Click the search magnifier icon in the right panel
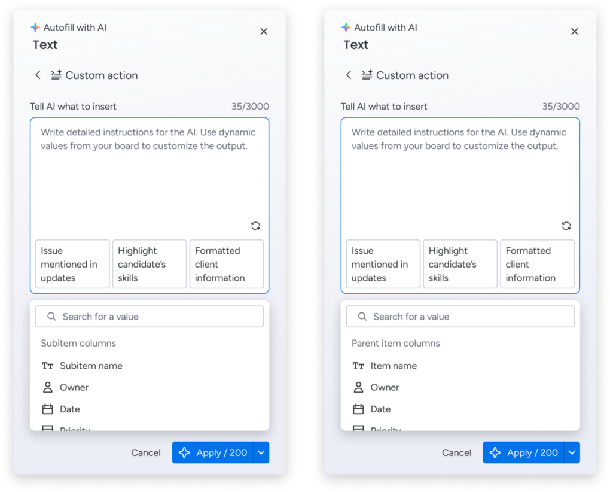 [362, 317]
